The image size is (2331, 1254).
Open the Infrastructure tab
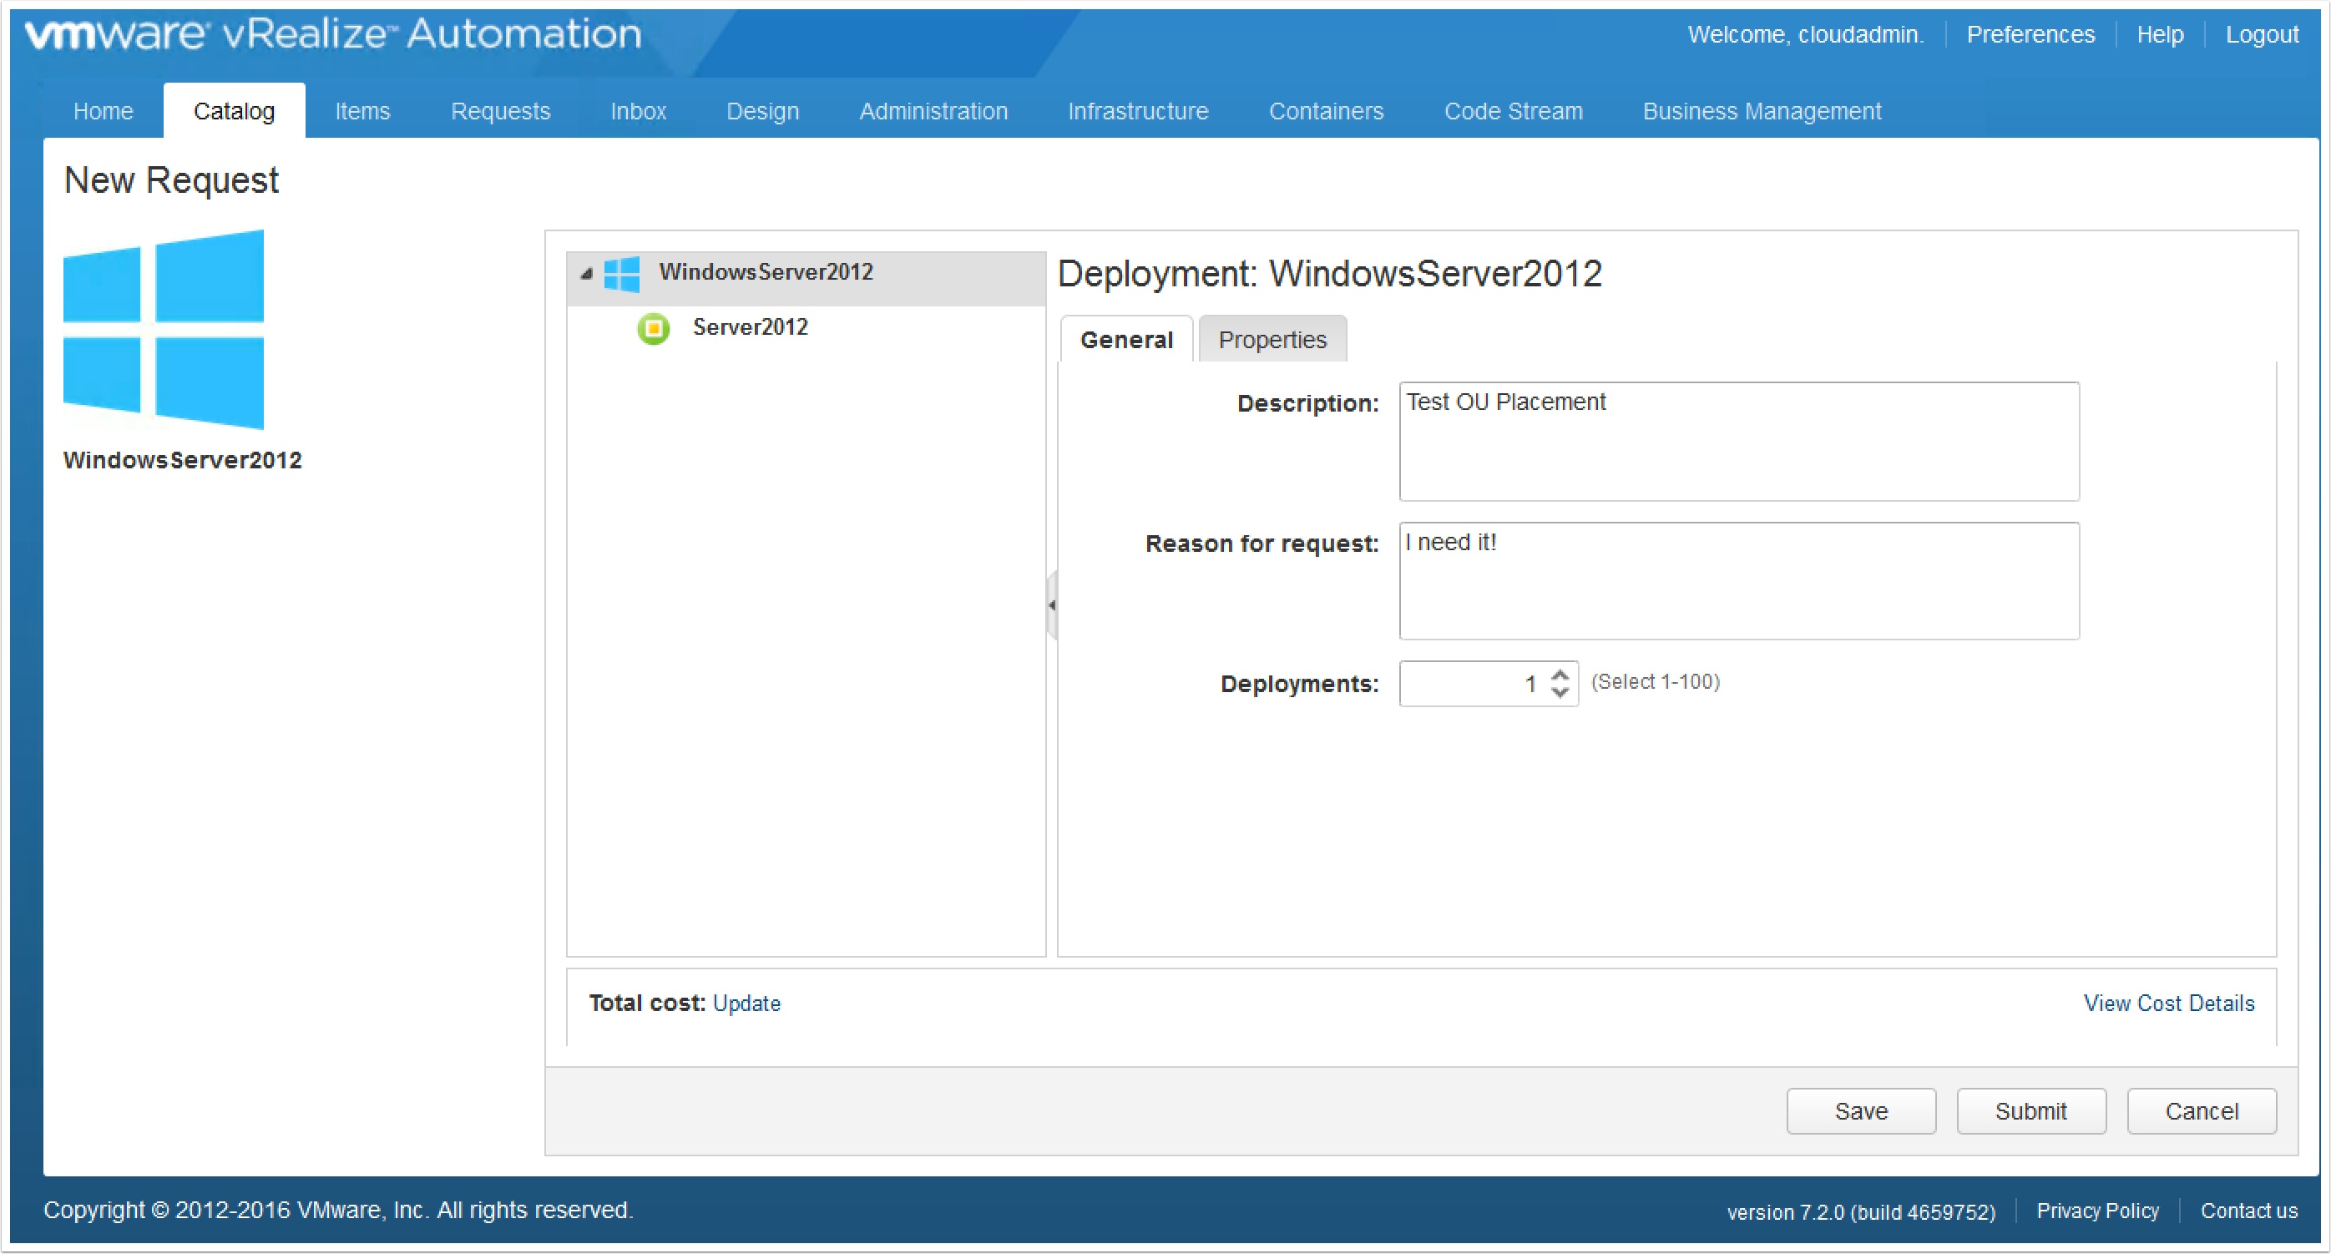pos(1137,111)
